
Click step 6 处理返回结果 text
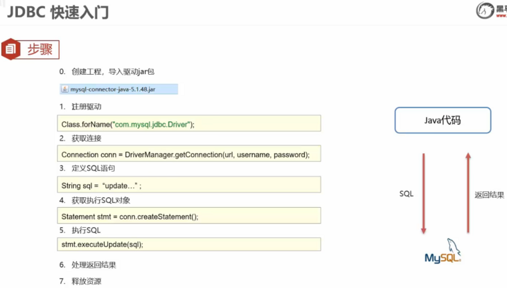[x=94, y=264]
